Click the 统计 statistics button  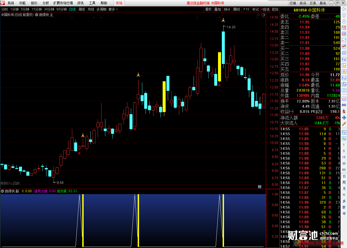point(227,9)
